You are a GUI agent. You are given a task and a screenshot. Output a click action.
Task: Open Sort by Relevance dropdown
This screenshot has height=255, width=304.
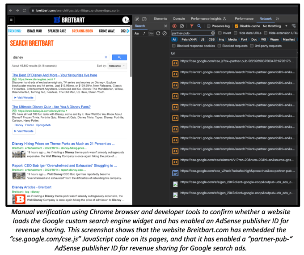117,66
